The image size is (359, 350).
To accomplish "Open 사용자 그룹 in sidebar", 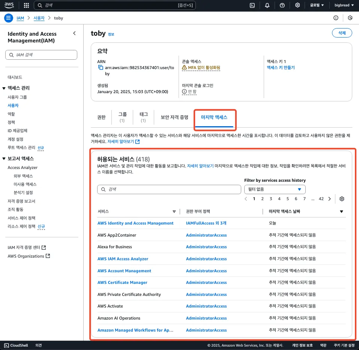I will tap(17, 97).
